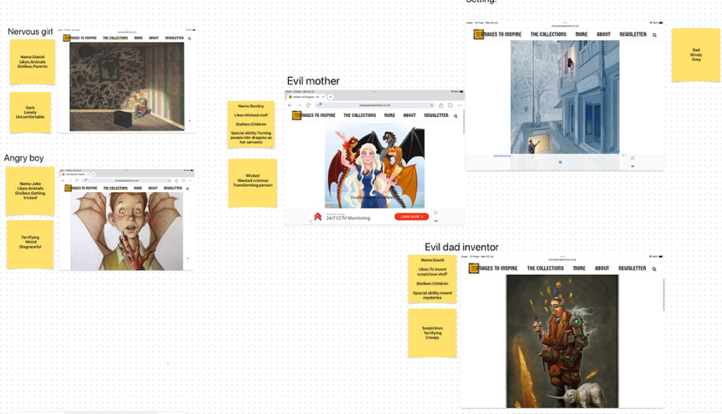Viewport: 722px width, 414px height.
Task: Click new tab plus in Evil mother browser
Action: coord(331,97)
